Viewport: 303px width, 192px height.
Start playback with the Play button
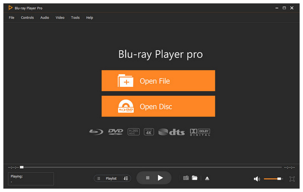point(160,178)
